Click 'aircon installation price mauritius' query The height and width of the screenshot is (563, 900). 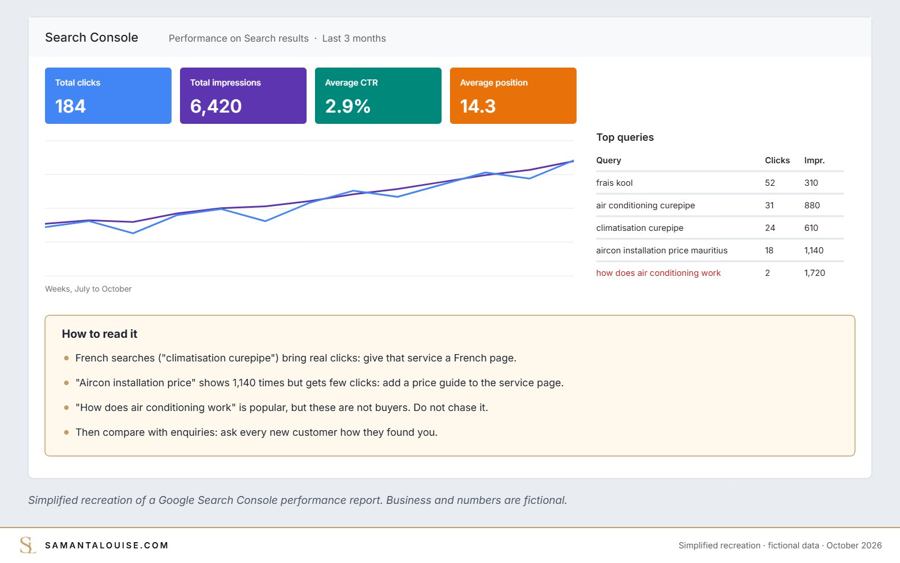661,251
